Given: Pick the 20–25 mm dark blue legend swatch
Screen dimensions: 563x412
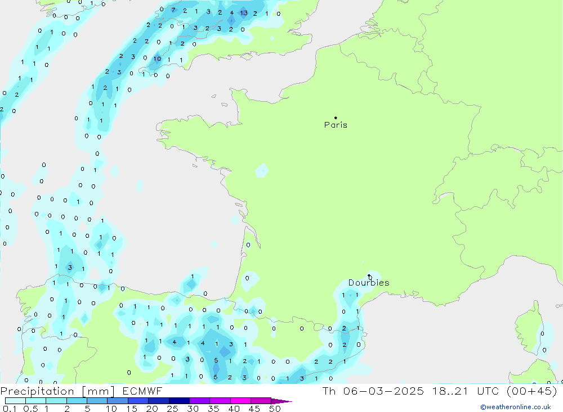Looking at the screenshot, I should [x=159, y=401].
